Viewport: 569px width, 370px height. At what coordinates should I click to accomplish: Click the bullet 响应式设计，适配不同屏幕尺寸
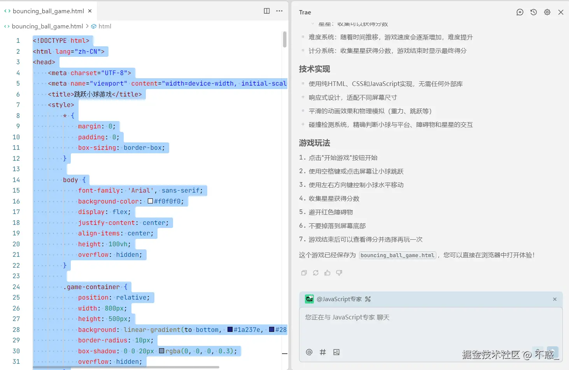pos(353,97)
